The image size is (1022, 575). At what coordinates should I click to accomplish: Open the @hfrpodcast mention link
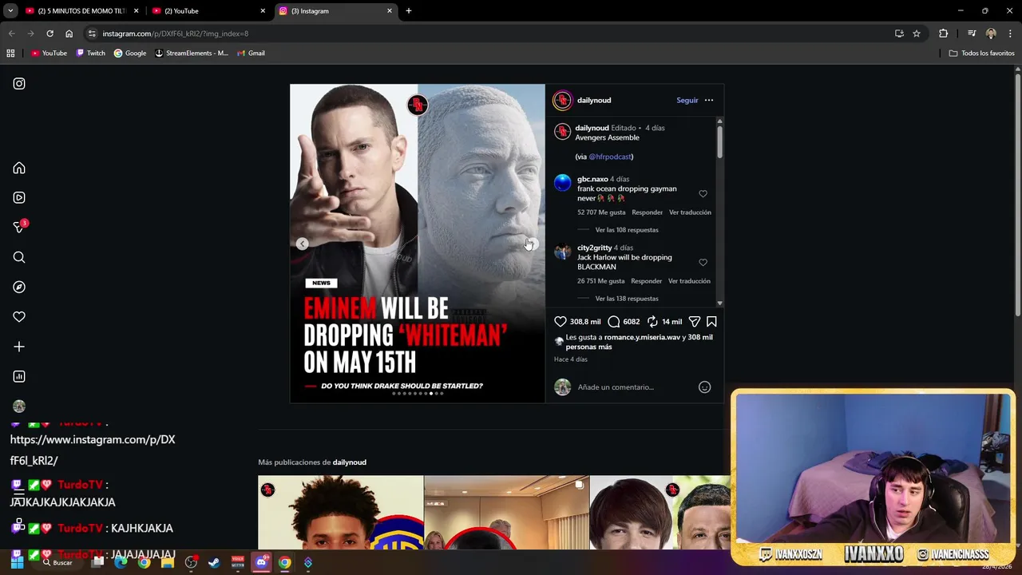coord(609,157)
